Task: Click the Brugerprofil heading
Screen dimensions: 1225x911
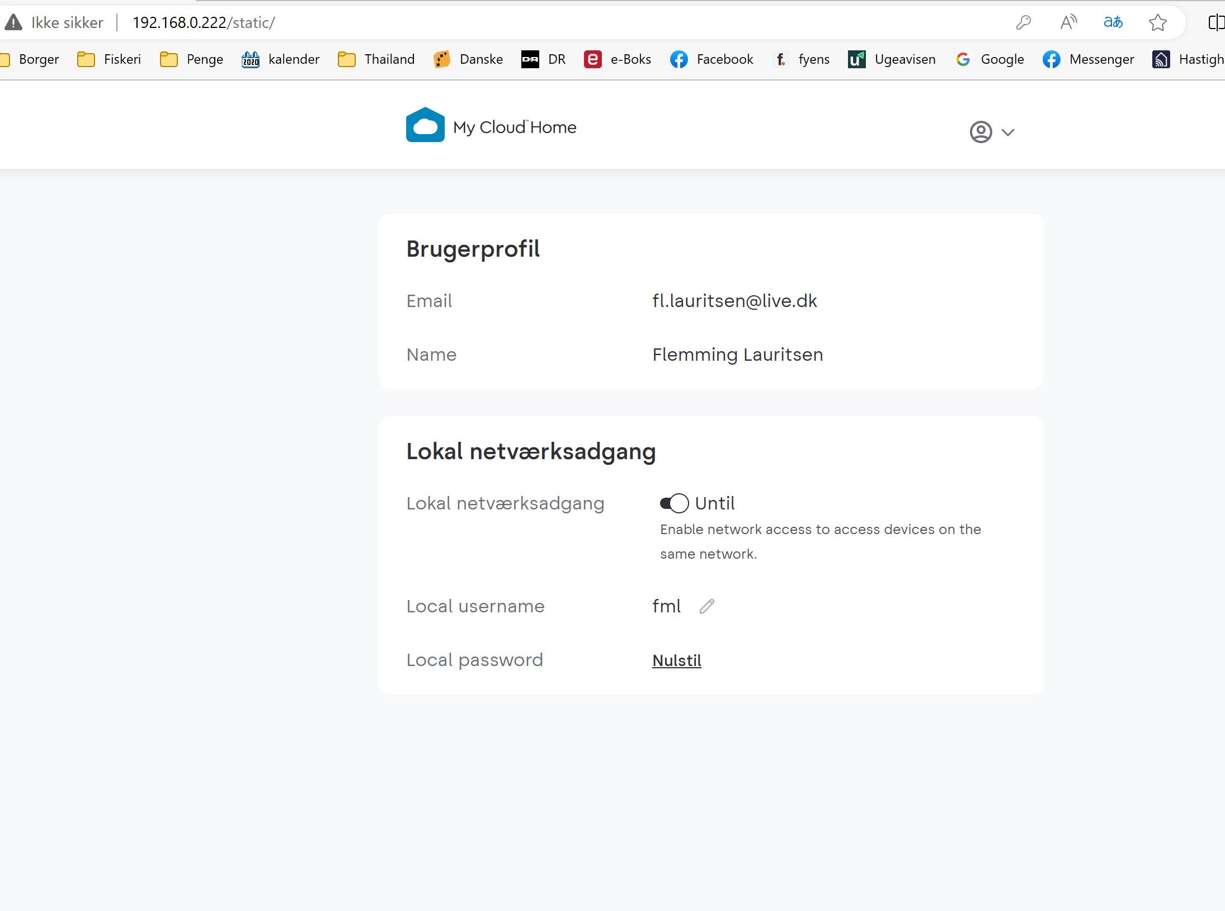Action: [473, 249]
